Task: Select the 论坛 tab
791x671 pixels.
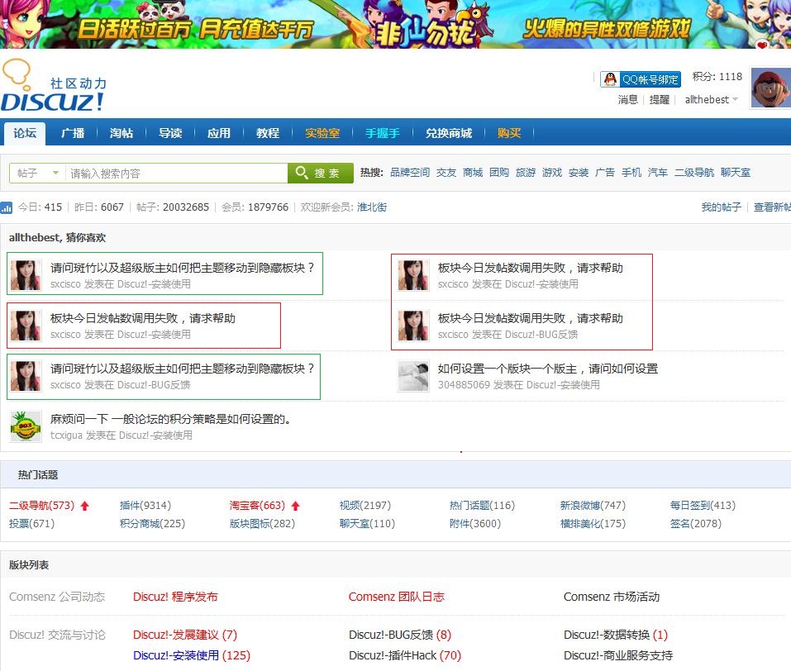Action: pos(25,133)
